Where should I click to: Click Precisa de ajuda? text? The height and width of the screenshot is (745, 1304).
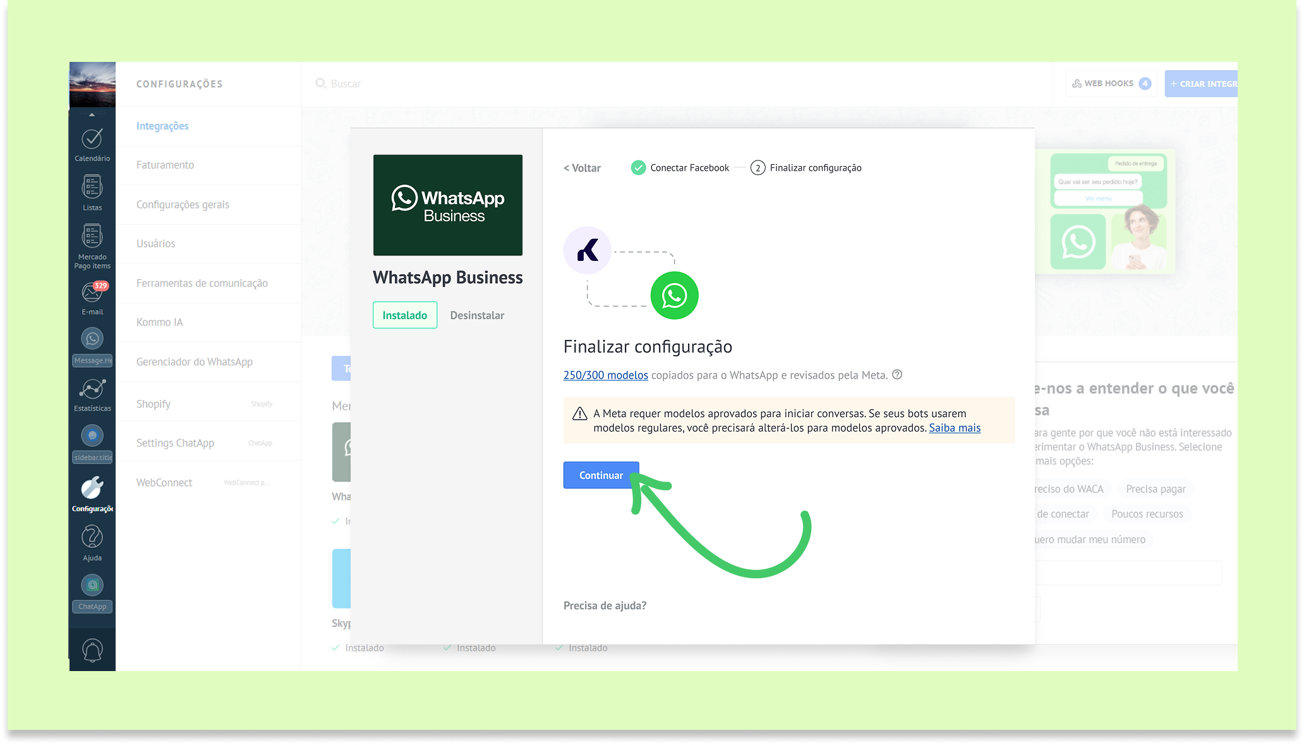[605, 605]
